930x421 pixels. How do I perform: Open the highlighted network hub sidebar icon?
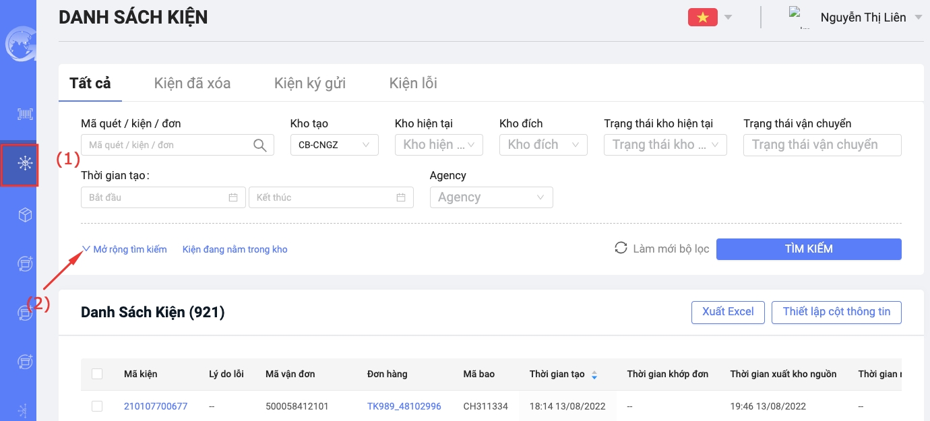pos(25,164)
